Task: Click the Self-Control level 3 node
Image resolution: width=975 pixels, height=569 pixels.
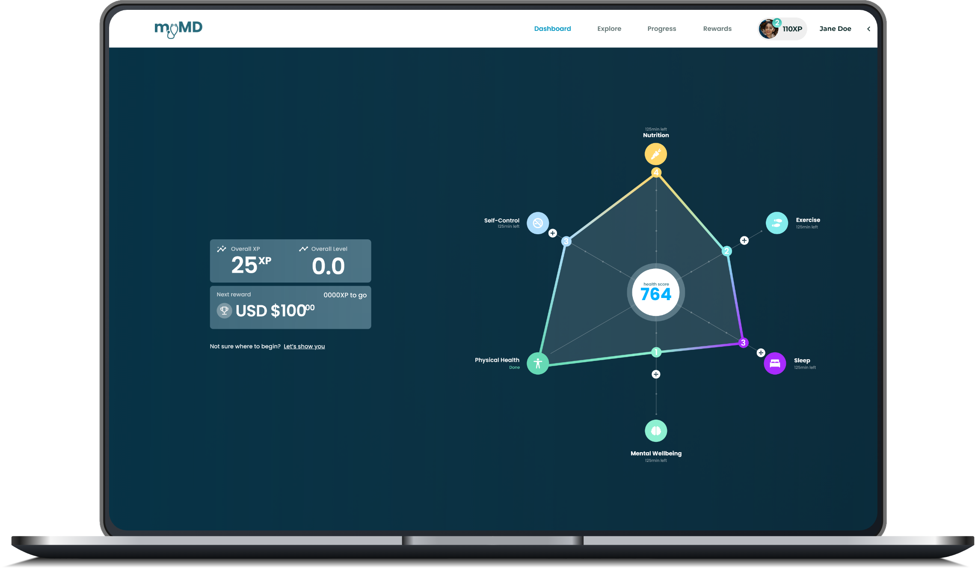Action: pyautogui.click(x=566, y=241)
